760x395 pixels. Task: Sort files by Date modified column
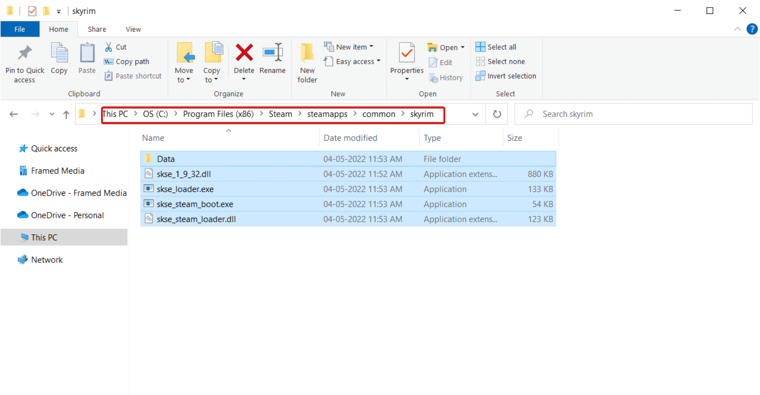(x=350, y=138)
